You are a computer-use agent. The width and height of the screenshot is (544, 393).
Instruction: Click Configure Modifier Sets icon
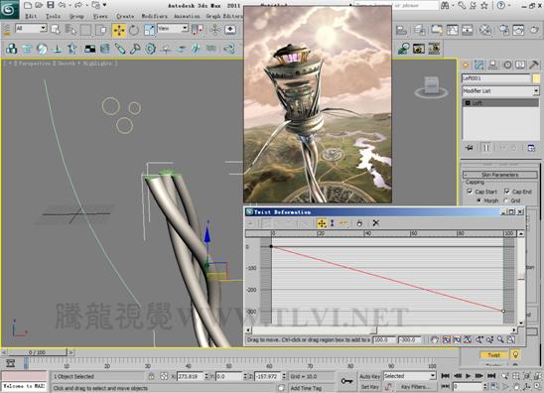coord(531,148)
